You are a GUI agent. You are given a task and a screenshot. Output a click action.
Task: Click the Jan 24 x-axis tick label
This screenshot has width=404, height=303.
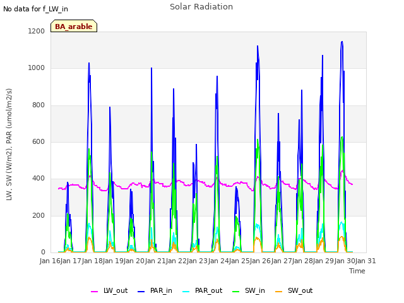click(x=218, y=261)
